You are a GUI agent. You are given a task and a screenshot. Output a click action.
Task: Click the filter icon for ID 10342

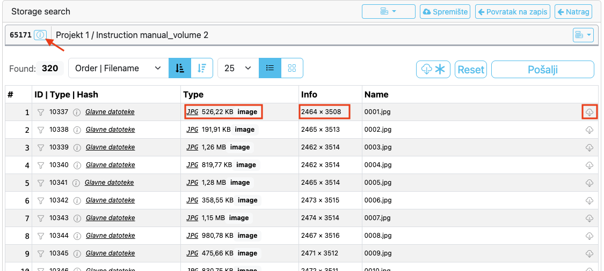coord(41,201)
